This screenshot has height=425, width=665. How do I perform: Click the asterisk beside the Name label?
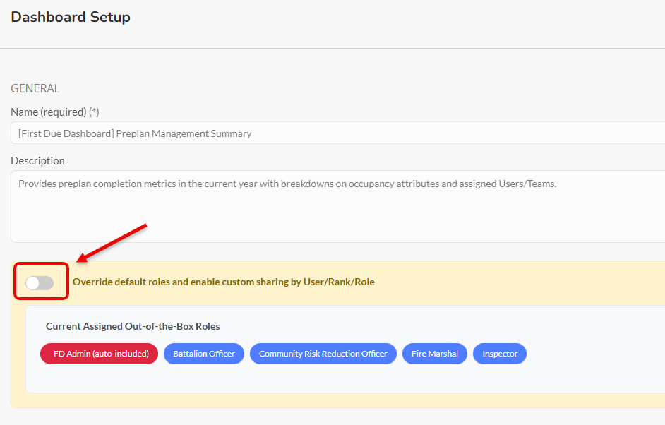pos(94,112)
